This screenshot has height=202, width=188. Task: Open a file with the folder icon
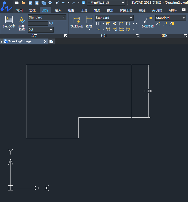tap(24, 3)
